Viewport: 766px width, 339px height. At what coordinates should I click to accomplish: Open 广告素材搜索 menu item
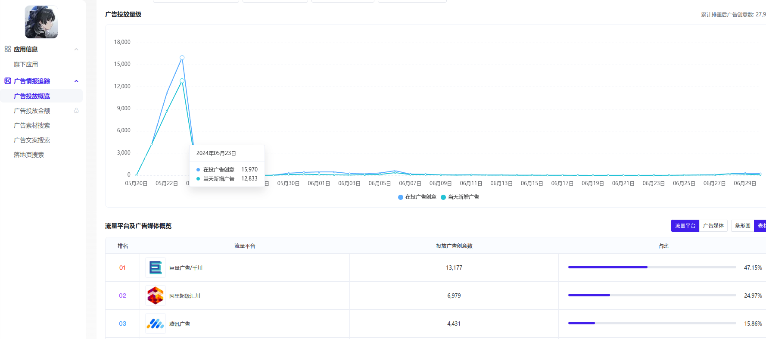click(32, 125)
